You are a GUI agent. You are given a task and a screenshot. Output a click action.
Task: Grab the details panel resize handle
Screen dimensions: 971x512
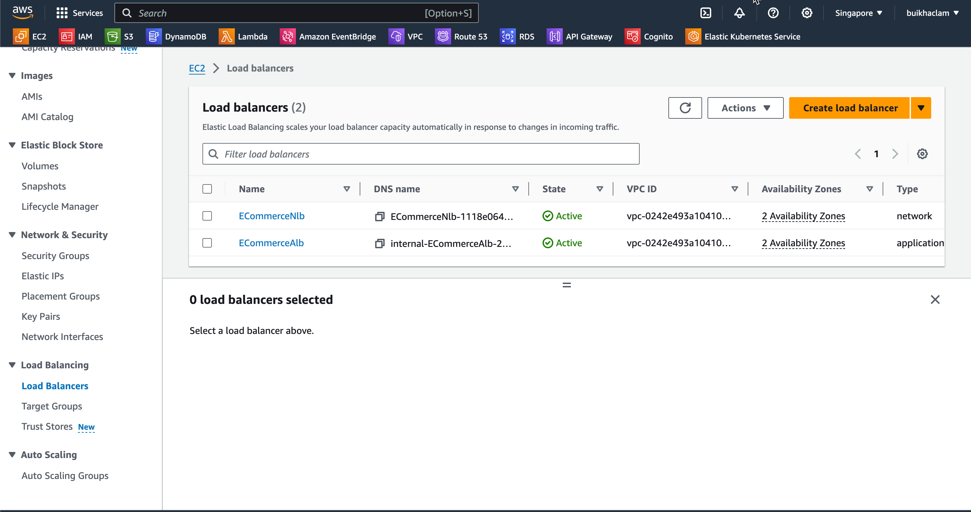[566, 285]
